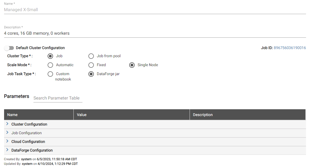Toggle the Default Cluster Configuration switch

coord(9,48)
